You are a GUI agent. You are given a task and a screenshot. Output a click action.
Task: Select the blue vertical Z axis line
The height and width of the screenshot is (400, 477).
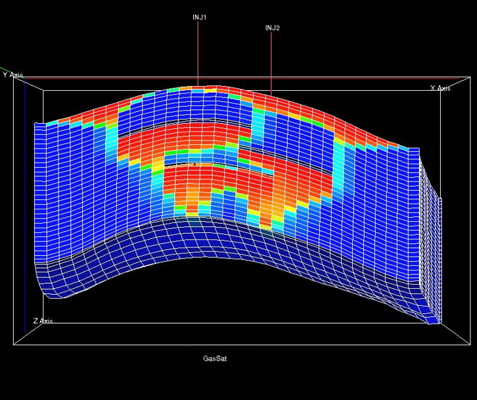[x=25, y=197]
